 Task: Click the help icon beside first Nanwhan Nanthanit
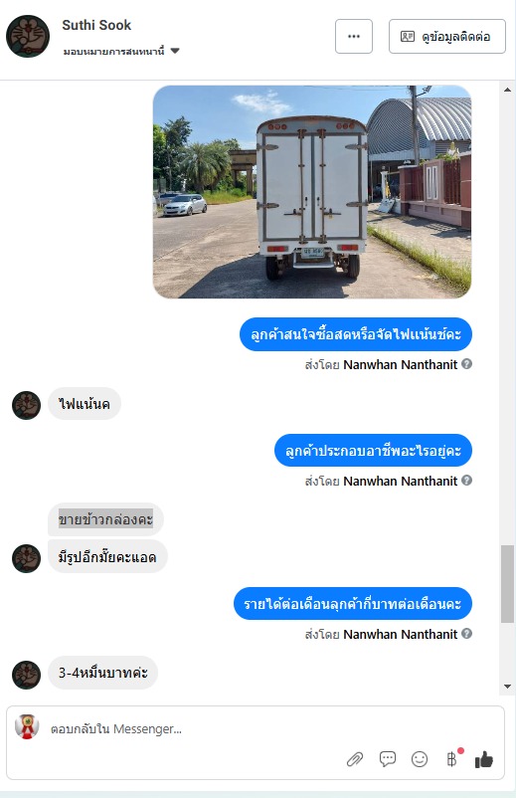point(466,364)
